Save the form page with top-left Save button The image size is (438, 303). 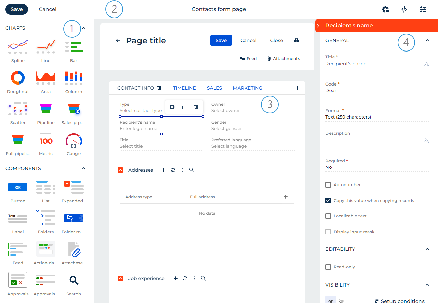coord(17,9)
